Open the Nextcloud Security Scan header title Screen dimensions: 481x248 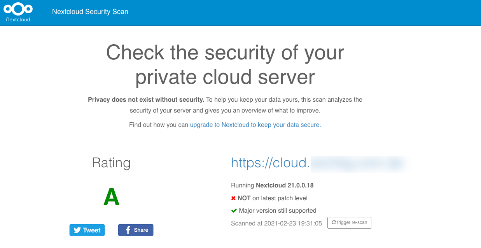click(90, 12)
